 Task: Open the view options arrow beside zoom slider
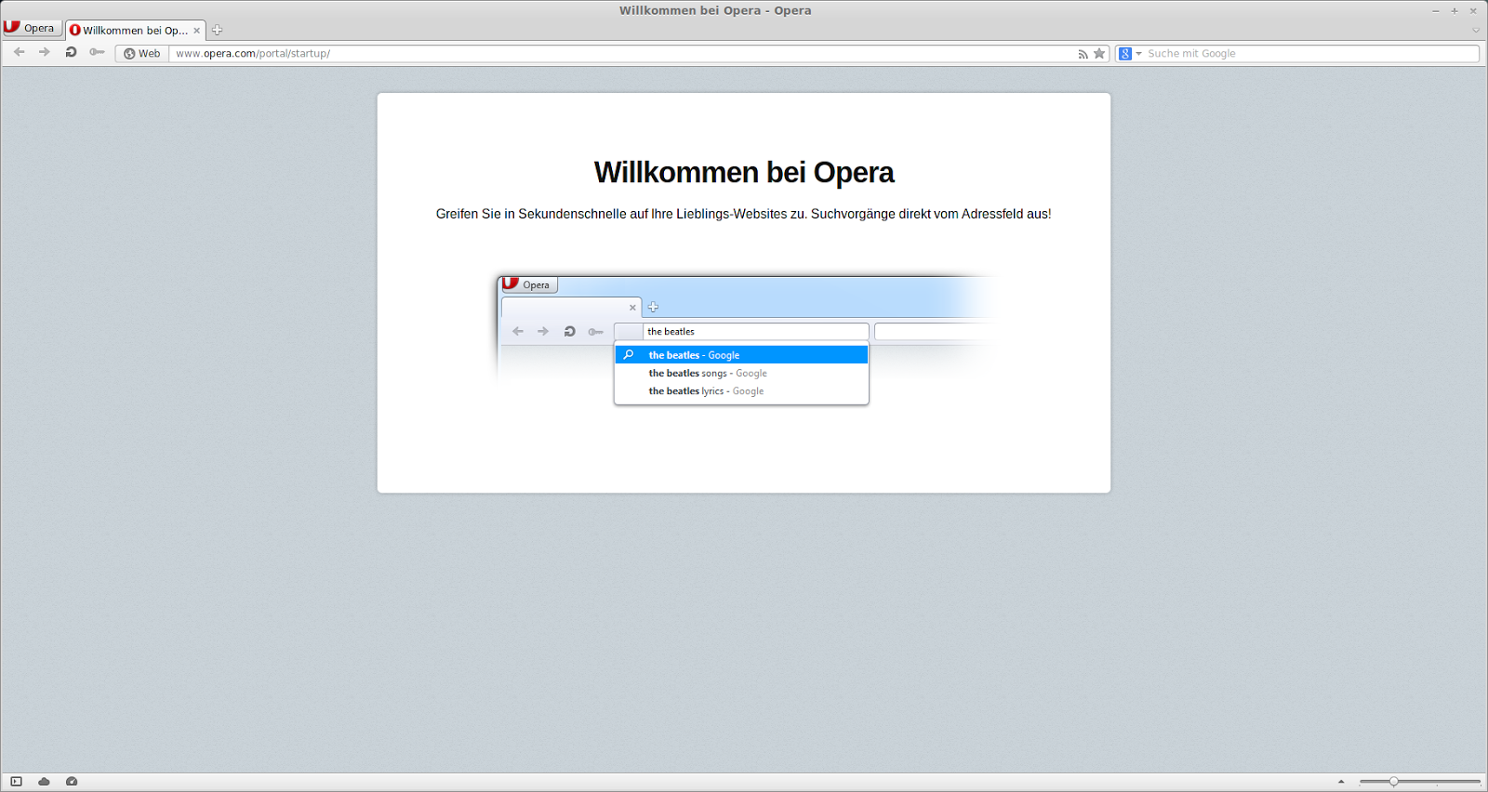(1341, 782)
